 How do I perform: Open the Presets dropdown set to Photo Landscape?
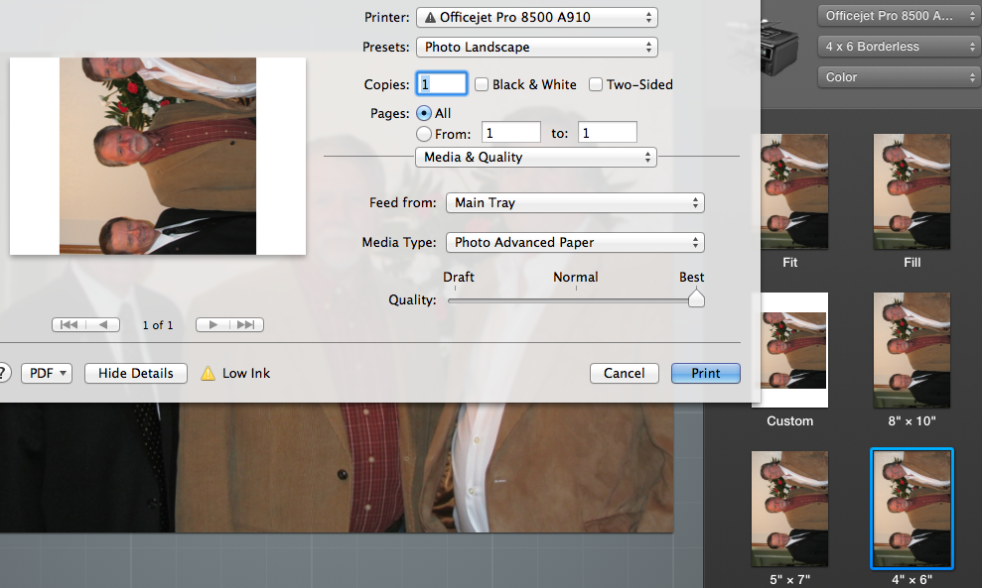coord(537,47)
